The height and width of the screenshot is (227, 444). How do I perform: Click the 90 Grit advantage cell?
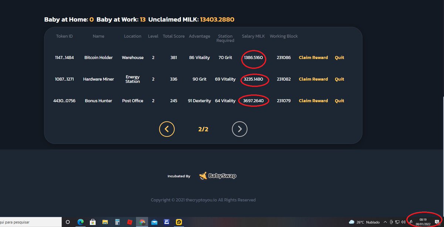pyautogui.click(x=199, y=79)
